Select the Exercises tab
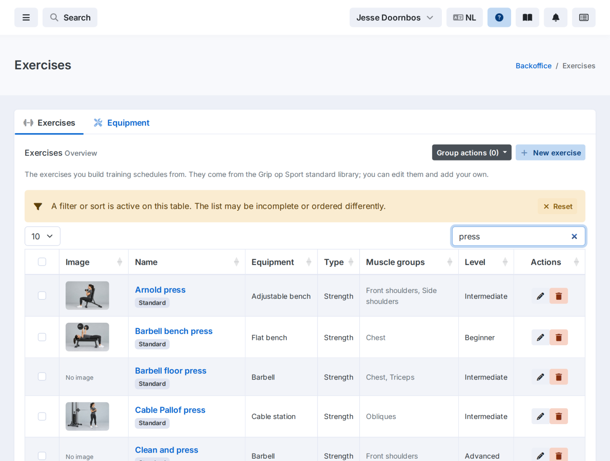 [x=49, y=123]
